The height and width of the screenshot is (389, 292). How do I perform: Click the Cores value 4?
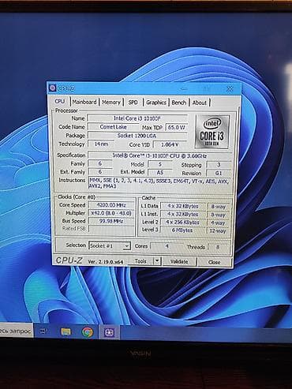click(167, 246)
